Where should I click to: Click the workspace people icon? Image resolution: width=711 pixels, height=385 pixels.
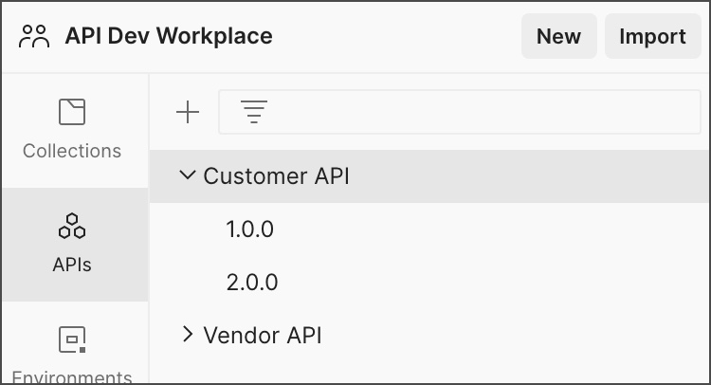pos(34,37)
